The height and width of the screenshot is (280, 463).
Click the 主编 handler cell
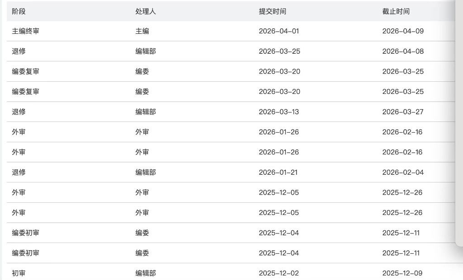pos(142,31)
